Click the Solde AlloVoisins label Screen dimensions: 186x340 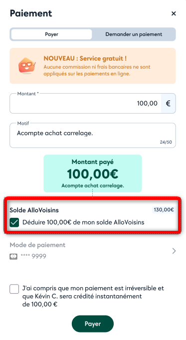click(x=34, y=210)
